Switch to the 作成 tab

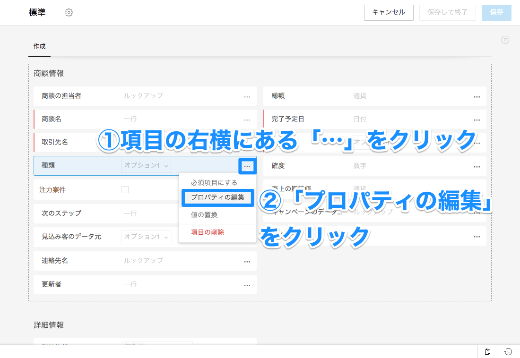[39, 46]
